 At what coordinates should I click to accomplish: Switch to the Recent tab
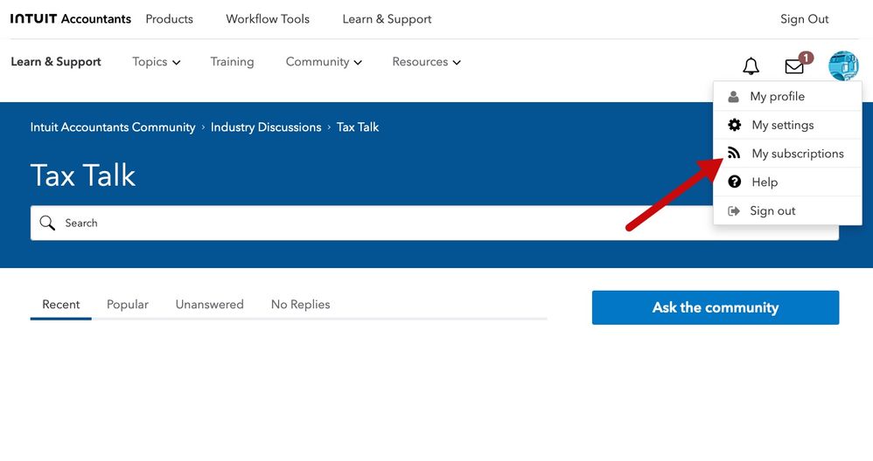(60, 305)
